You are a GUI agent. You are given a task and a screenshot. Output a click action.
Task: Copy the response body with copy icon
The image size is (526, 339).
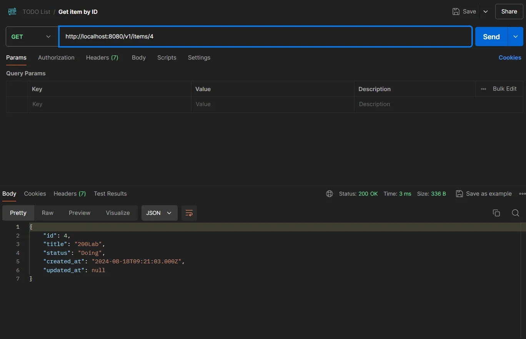496,213
